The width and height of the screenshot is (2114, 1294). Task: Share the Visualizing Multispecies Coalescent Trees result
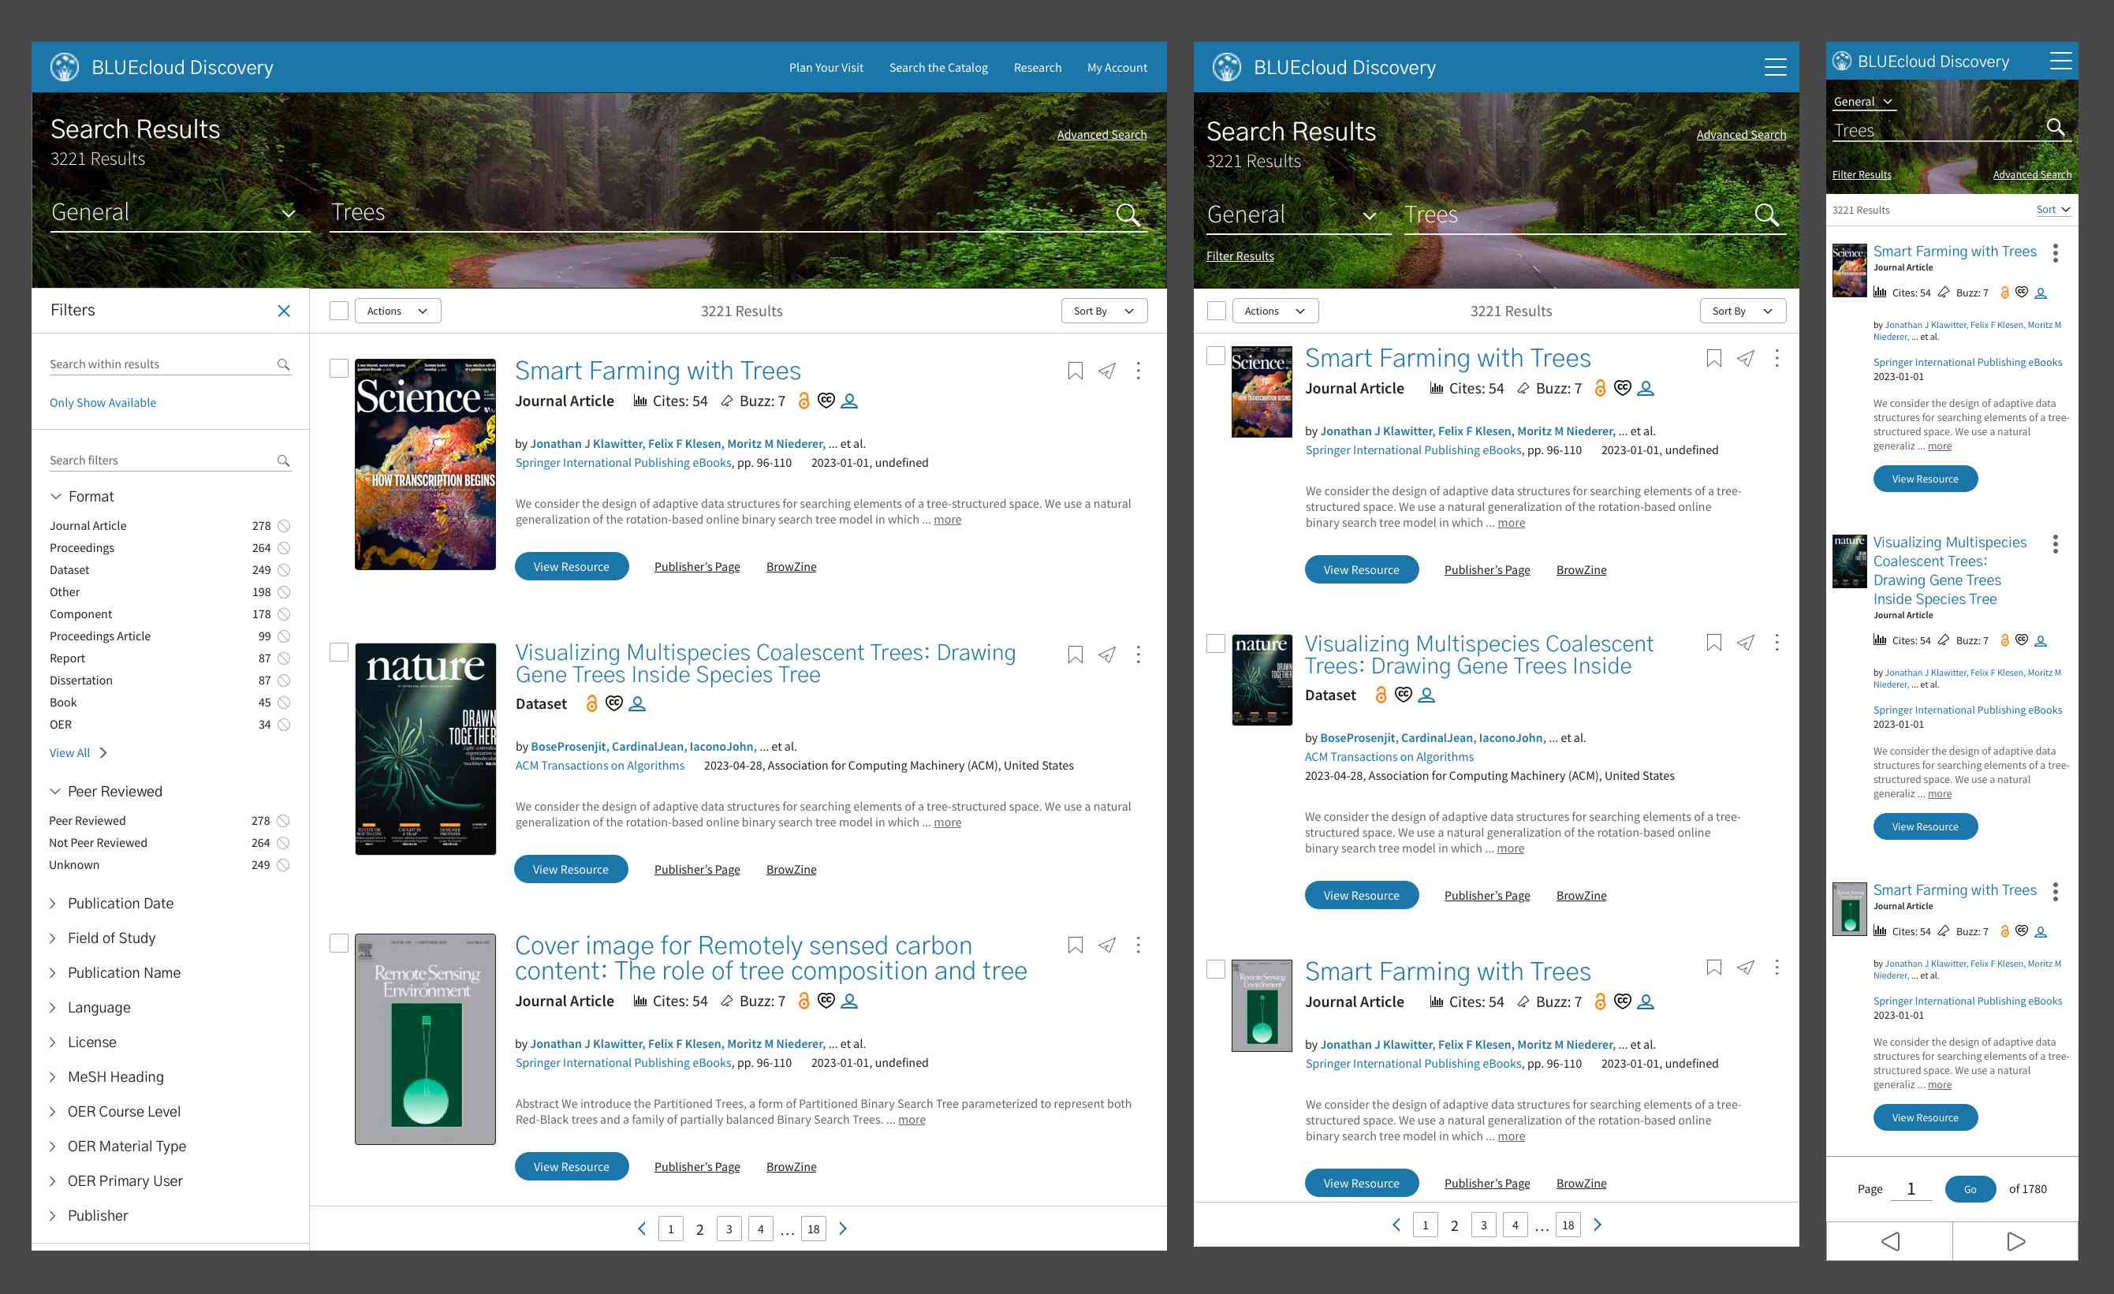click(x=1107, y=654)
